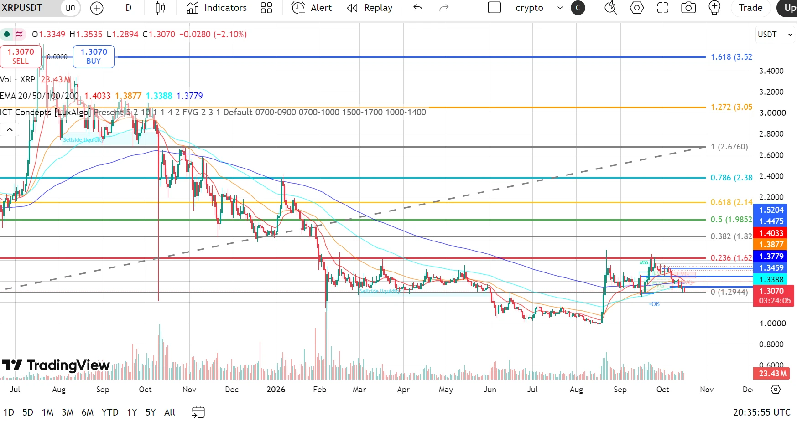Open the Trade panel button
Viewport: 797px width, 421px height.
pos(750,8)
